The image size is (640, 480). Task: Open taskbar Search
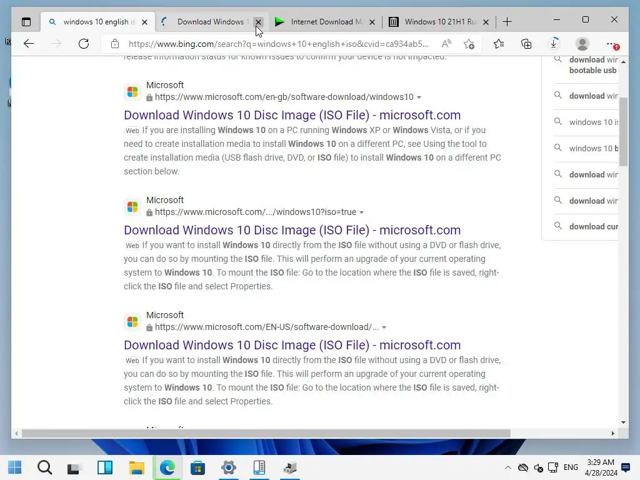coord(44,467)
